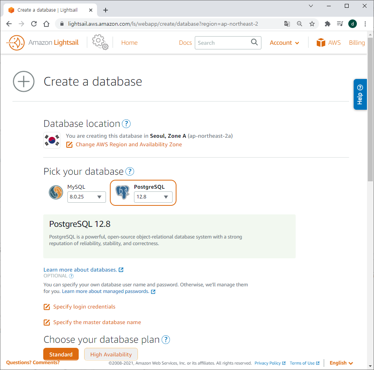Select the High Availability plan tab
374x370 pixels.
pos(111,354)
